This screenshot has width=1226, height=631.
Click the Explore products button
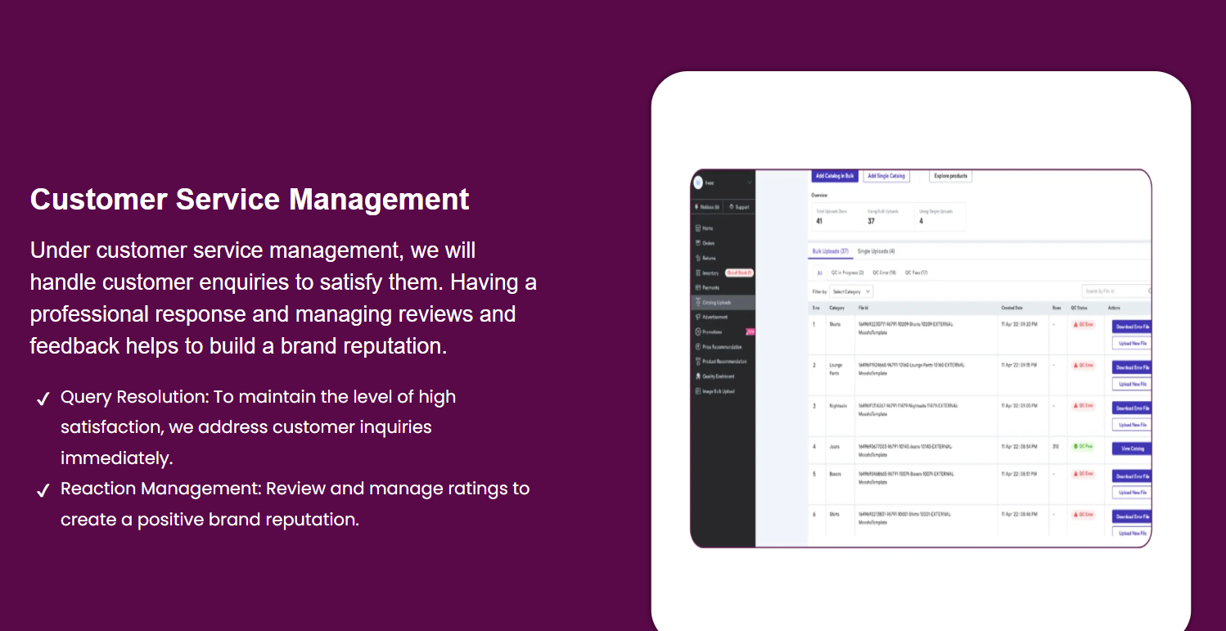coord(950,176)
